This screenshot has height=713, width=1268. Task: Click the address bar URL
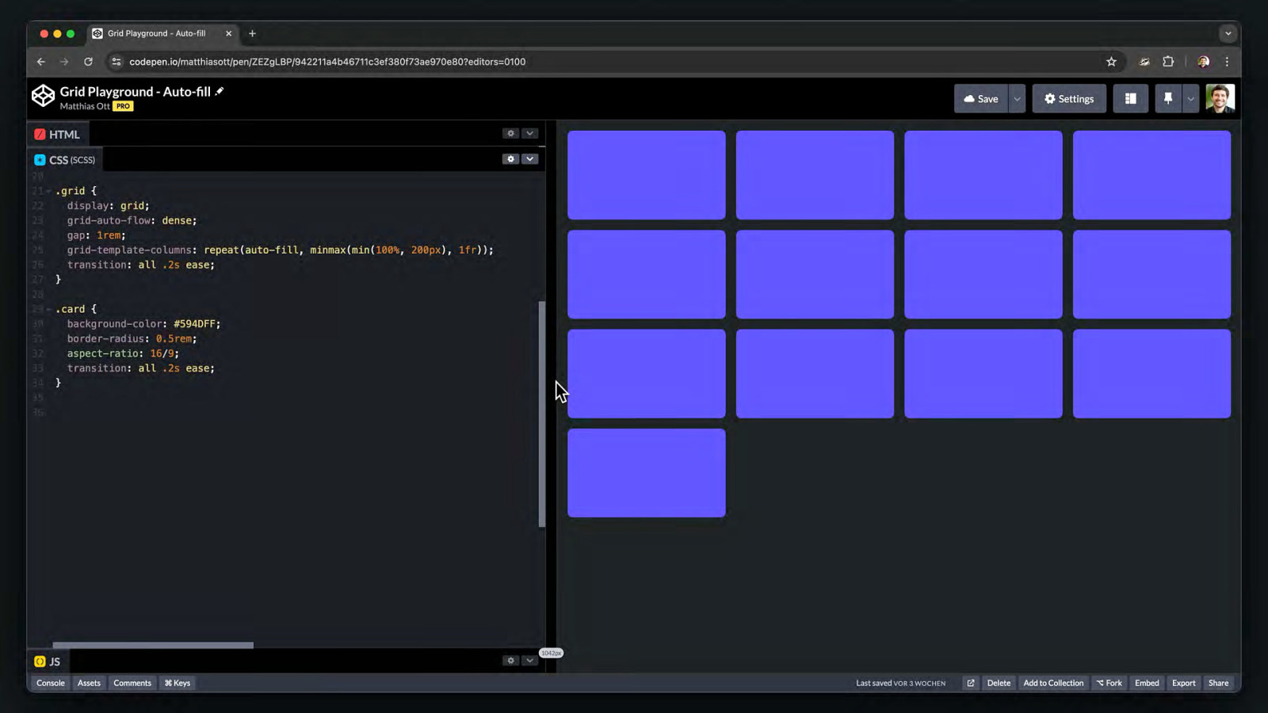(x=327, y=62)
